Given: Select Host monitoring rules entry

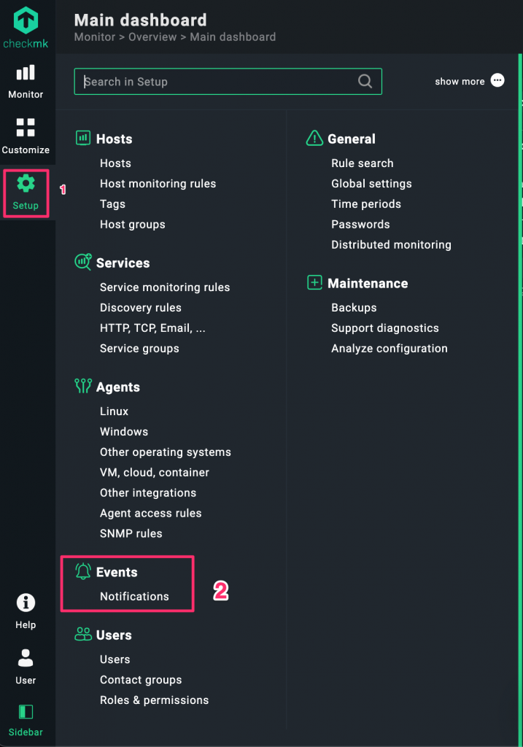Looking at the screenshot, I should [x=158, y=184].
